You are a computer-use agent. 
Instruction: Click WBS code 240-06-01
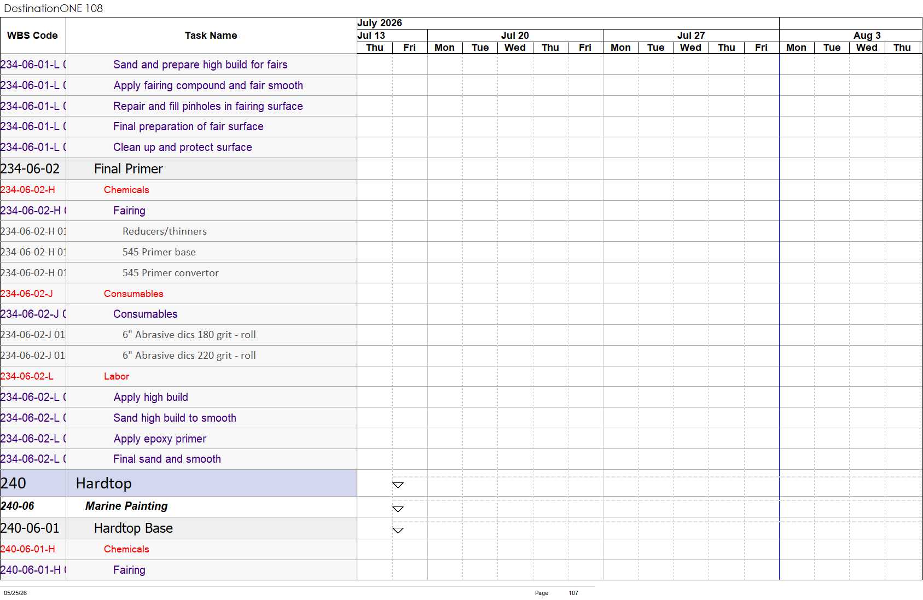pos(30,528)
